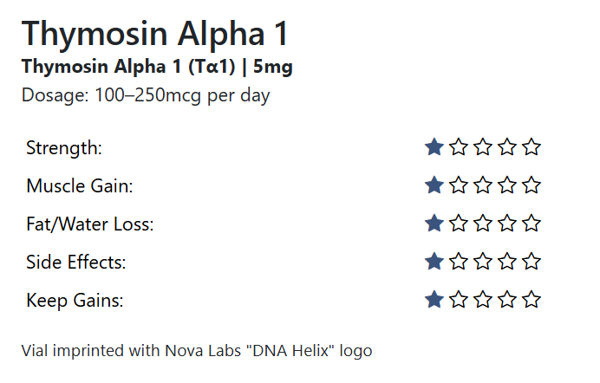Set Muscle Gain rating to five stars
600x383 pixels.
(532, 185)
